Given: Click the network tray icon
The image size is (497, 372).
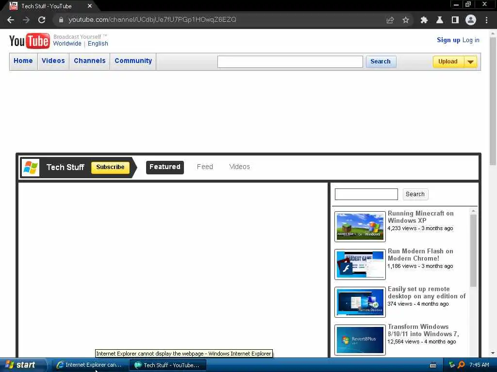Looking at the screenshot, I should pos(452,365).
